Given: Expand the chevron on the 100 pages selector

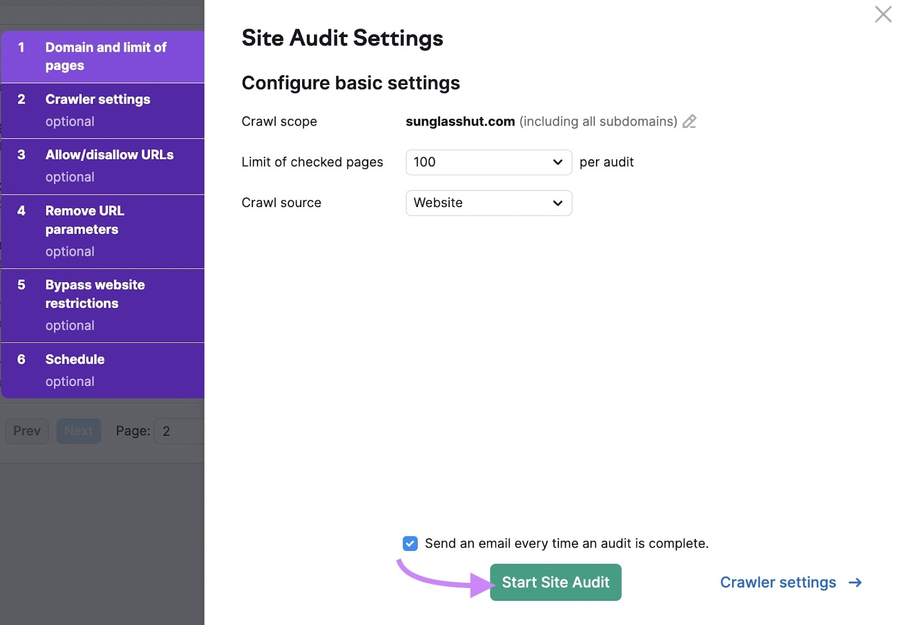Looking at the screenshot, I should pyautogui.click(x=557, y=162).
